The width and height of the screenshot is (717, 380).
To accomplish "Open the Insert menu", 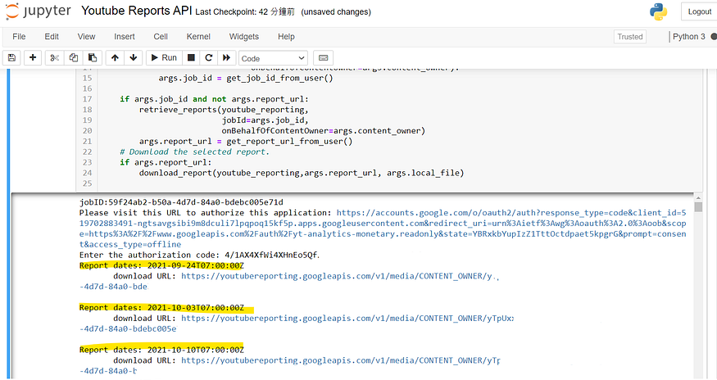I will click(x=125, y=37).
